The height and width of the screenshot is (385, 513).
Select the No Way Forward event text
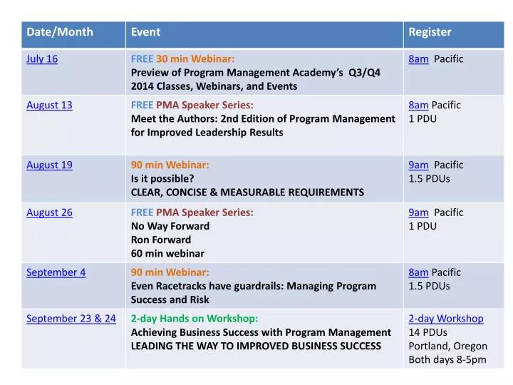tap(170, 226)
